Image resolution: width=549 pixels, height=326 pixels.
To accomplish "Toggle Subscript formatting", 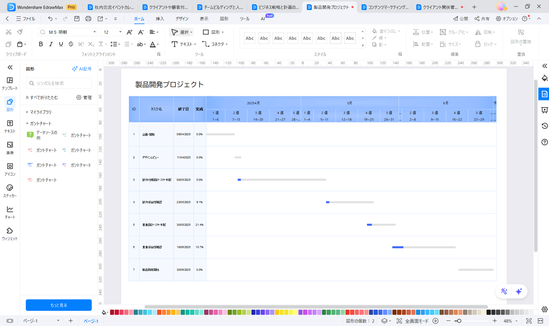I will (x=91, y=44).
